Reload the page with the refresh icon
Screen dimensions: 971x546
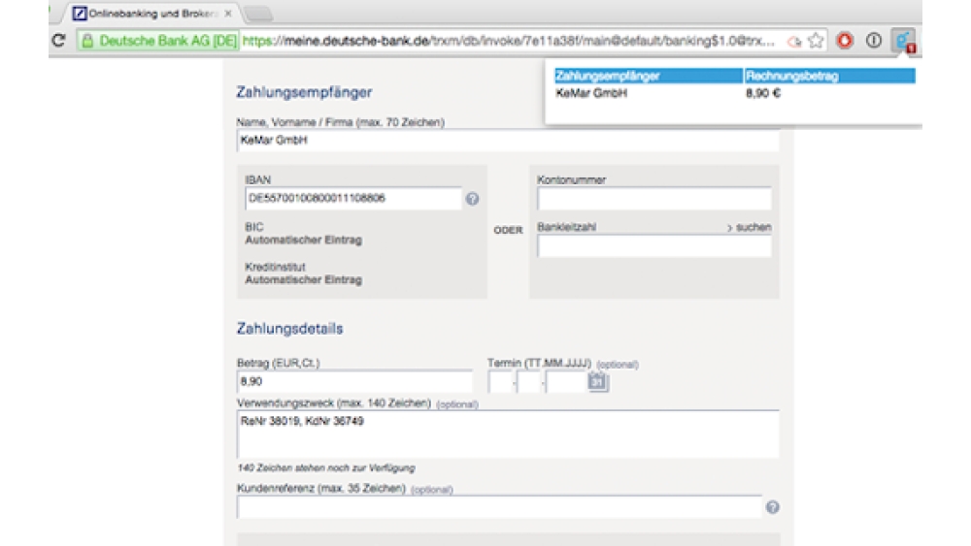[x=59, y=41]
